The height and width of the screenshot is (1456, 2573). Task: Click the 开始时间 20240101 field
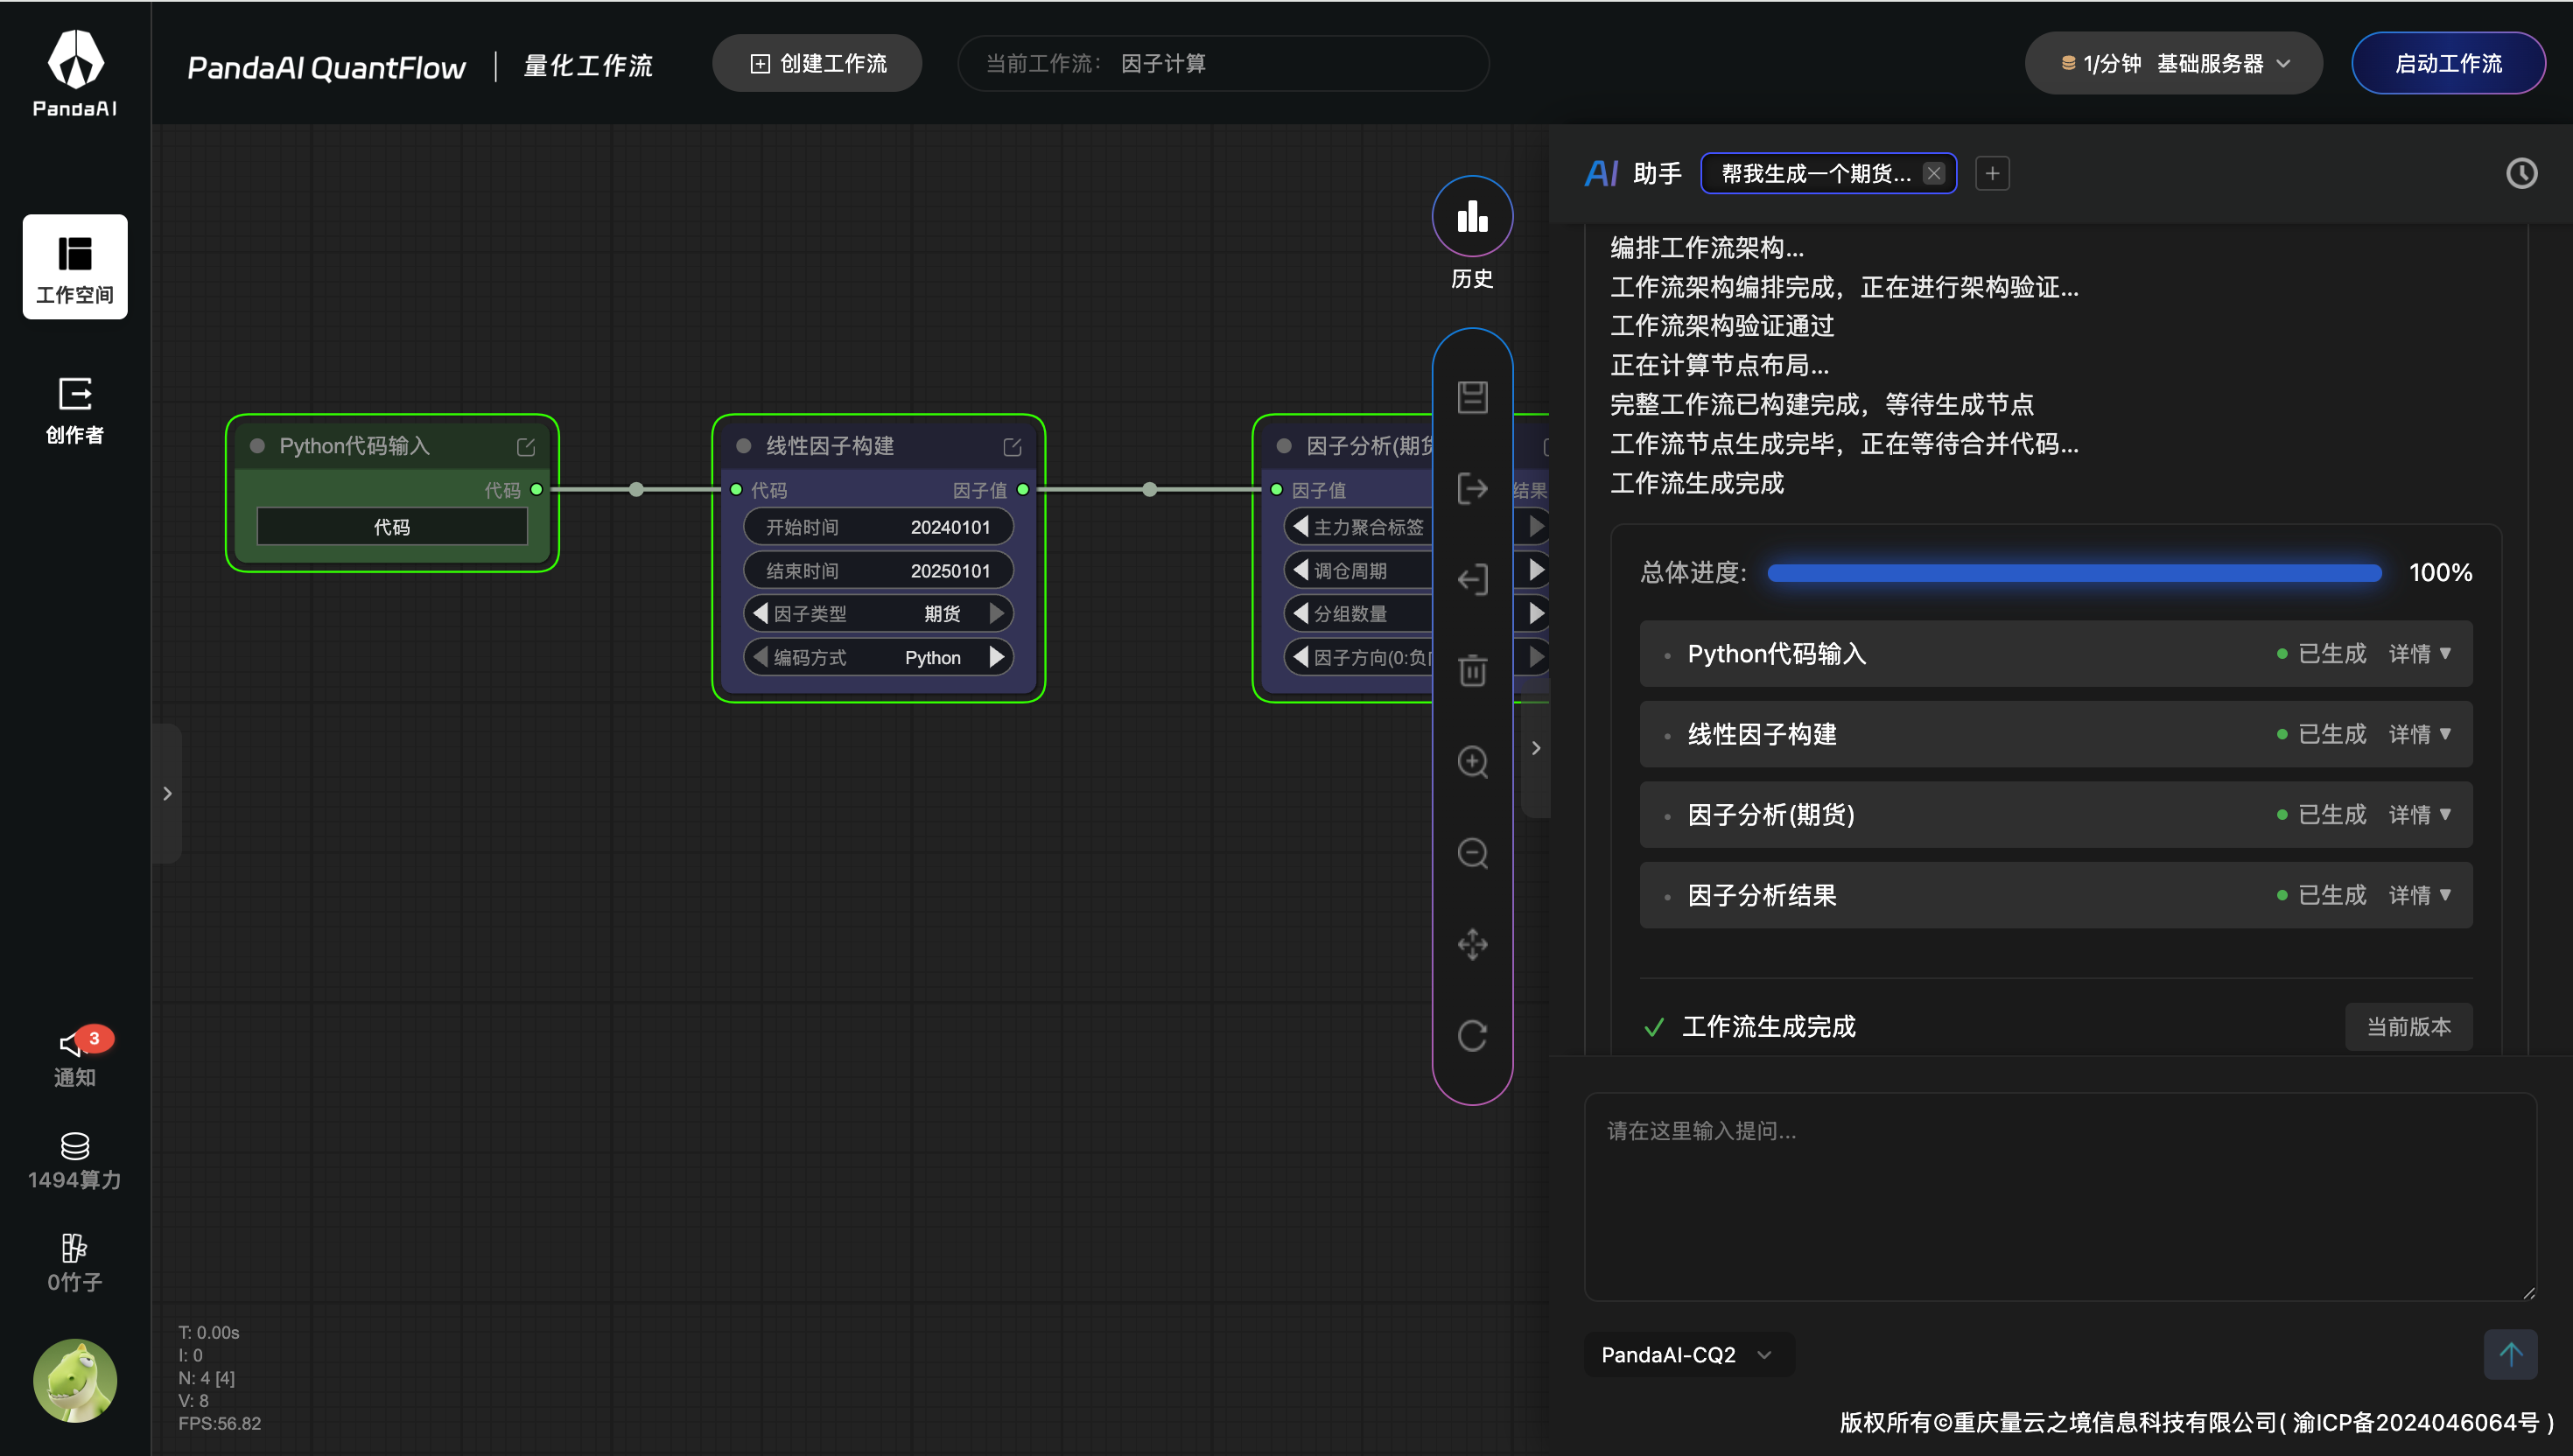click(x=878, y=526)
